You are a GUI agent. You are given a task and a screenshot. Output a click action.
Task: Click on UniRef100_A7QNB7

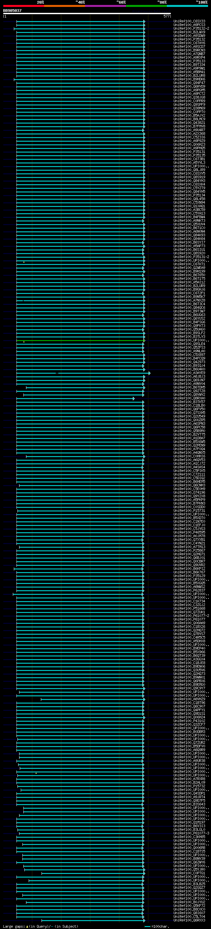[189, 54]
